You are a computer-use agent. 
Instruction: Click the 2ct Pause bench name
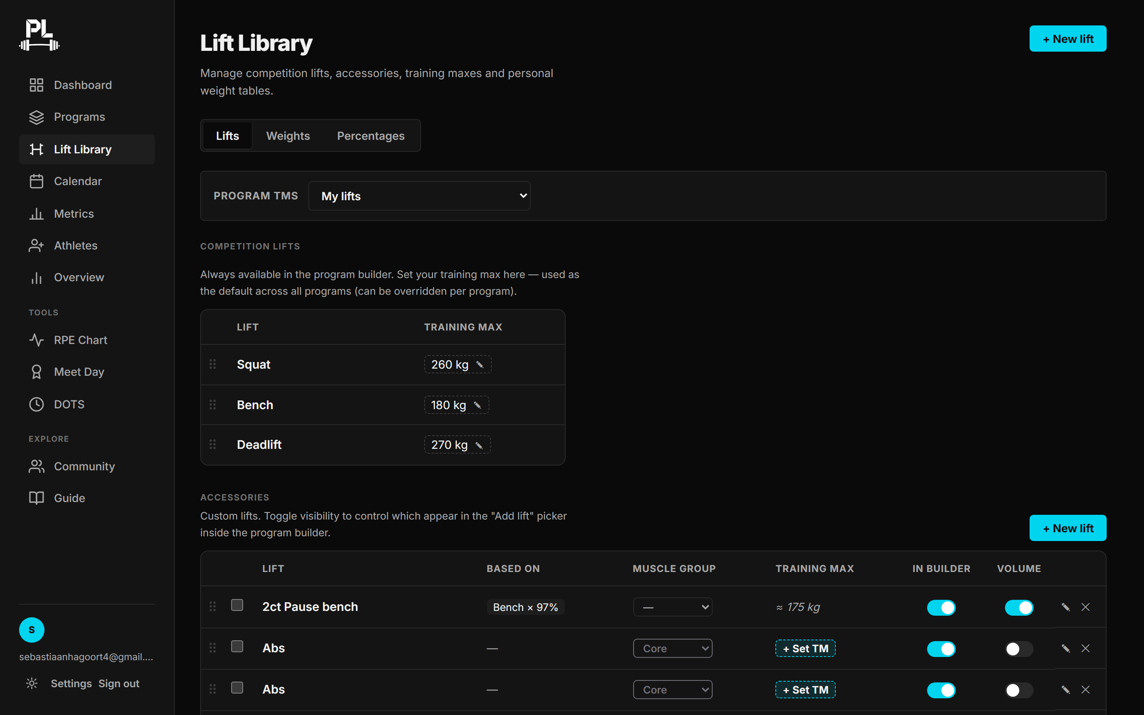[x=310, y=607]
